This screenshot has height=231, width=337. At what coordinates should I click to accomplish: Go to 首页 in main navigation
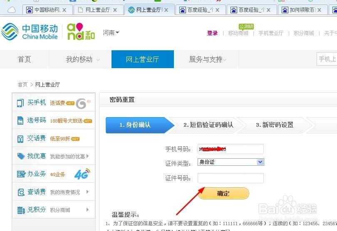pyautogui.click(x=24, y=59)
